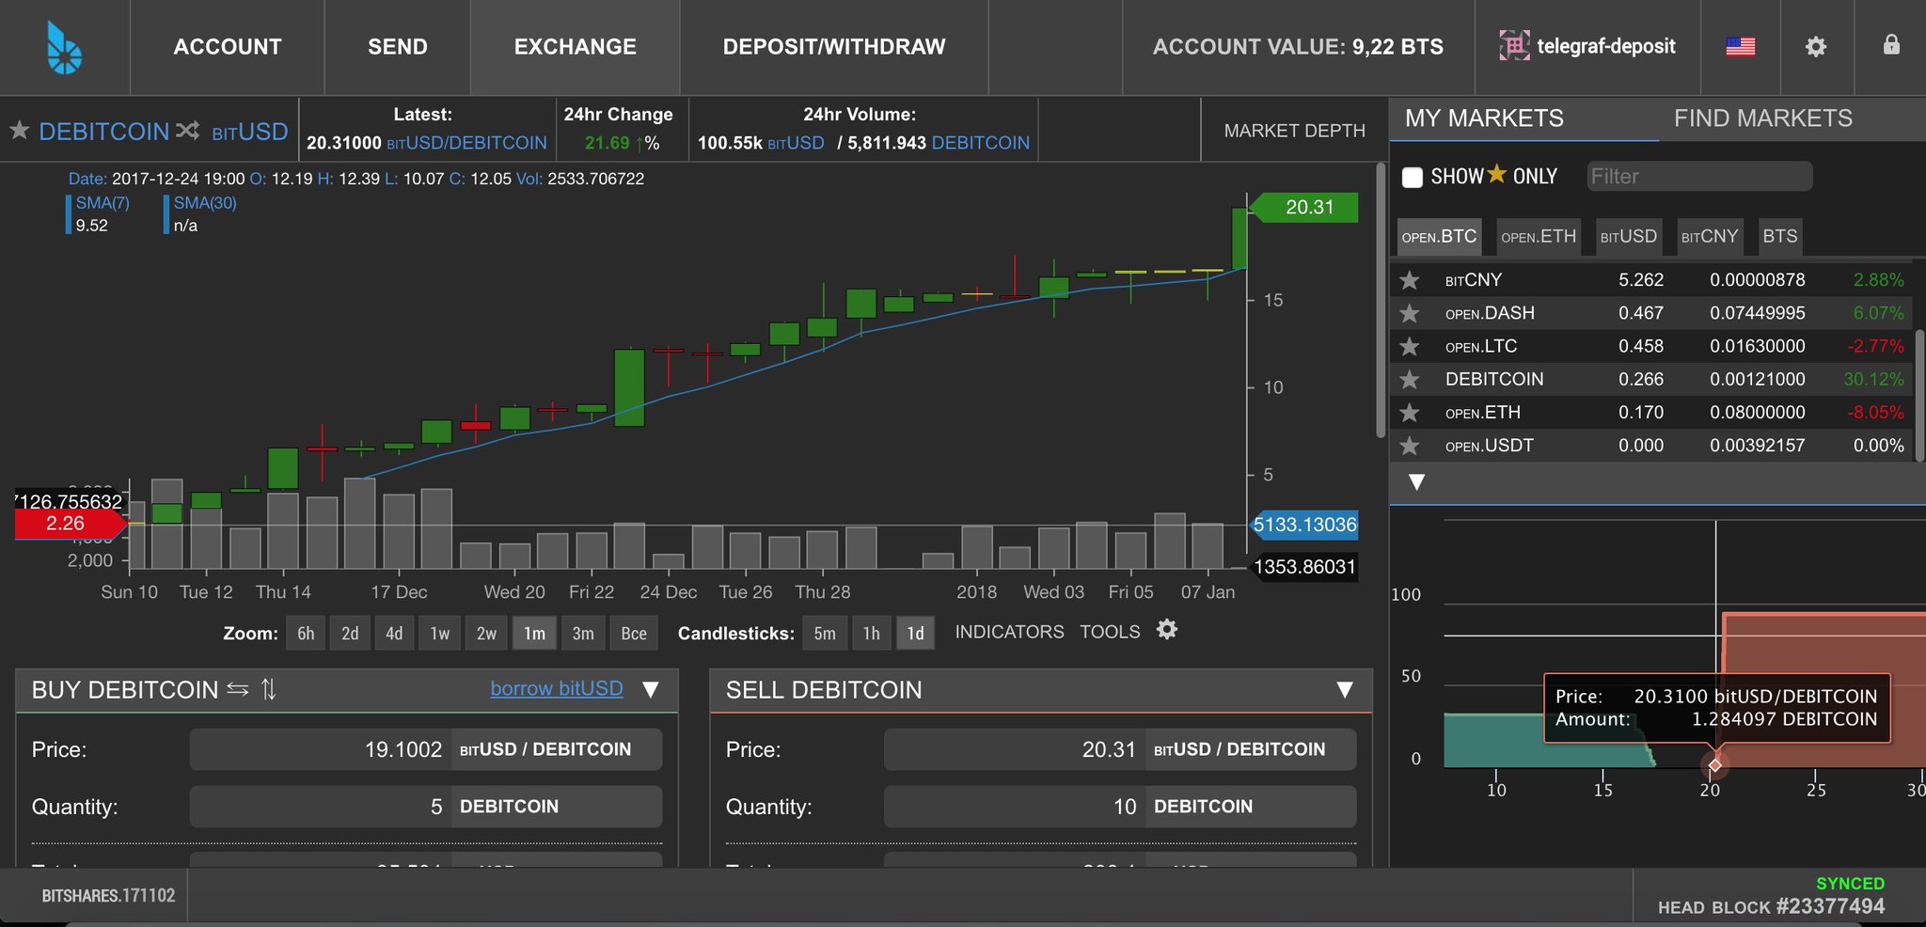Click the BitShares logo icon
This screenshot has height=927, width=1926.
click(x=64, y=47)
